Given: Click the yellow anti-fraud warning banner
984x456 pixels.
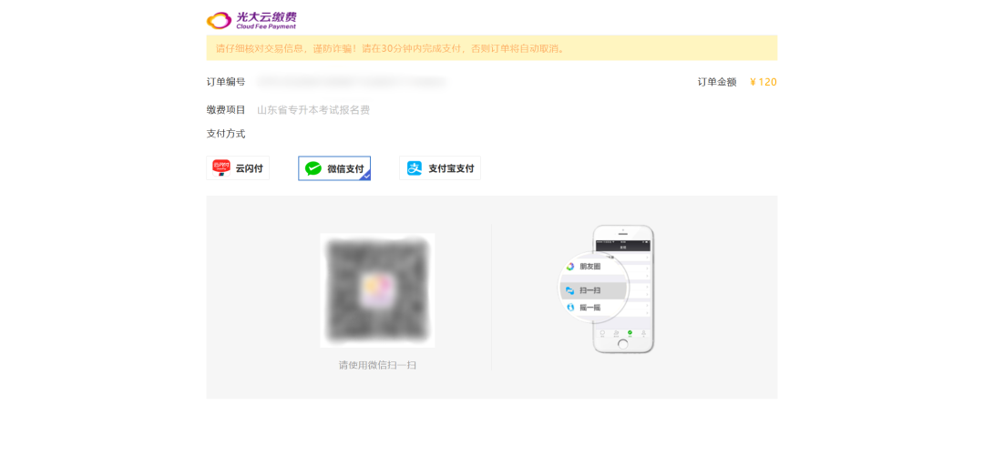Looking at the screenshot, I should (x=491, y=48).
